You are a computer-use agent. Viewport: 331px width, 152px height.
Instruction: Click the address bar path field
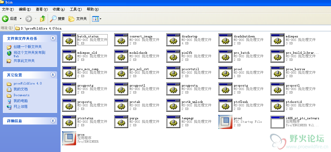[173, 28]
